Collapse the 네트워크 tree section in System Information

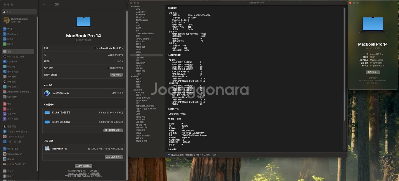(132, 76)
